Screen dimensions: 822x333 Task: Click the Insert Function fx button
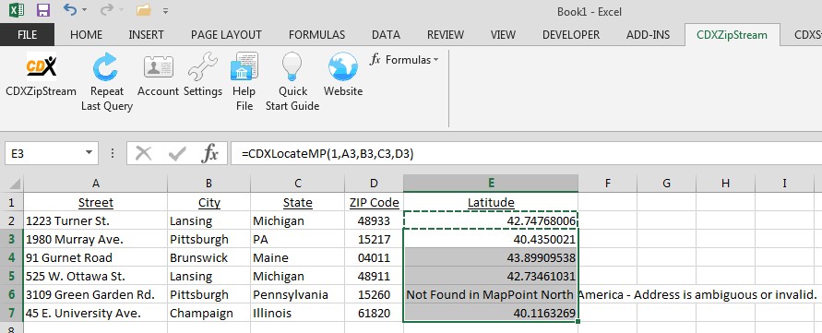point(209,154)
